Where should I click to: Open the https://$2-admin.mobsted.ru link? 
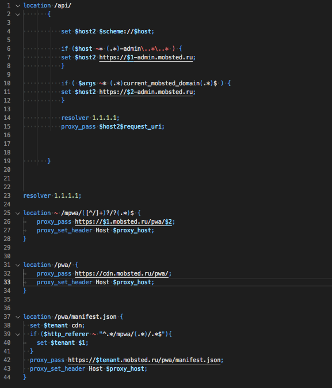click(146, 92)
